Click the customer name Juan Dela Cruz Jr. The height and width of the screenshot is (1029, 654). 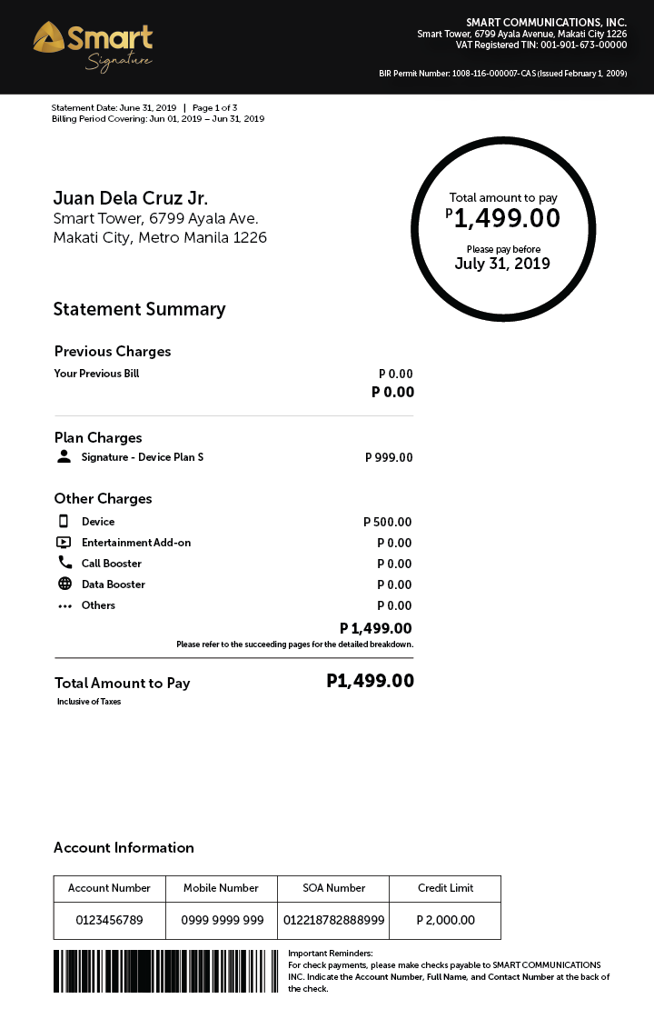coord(131,198)
